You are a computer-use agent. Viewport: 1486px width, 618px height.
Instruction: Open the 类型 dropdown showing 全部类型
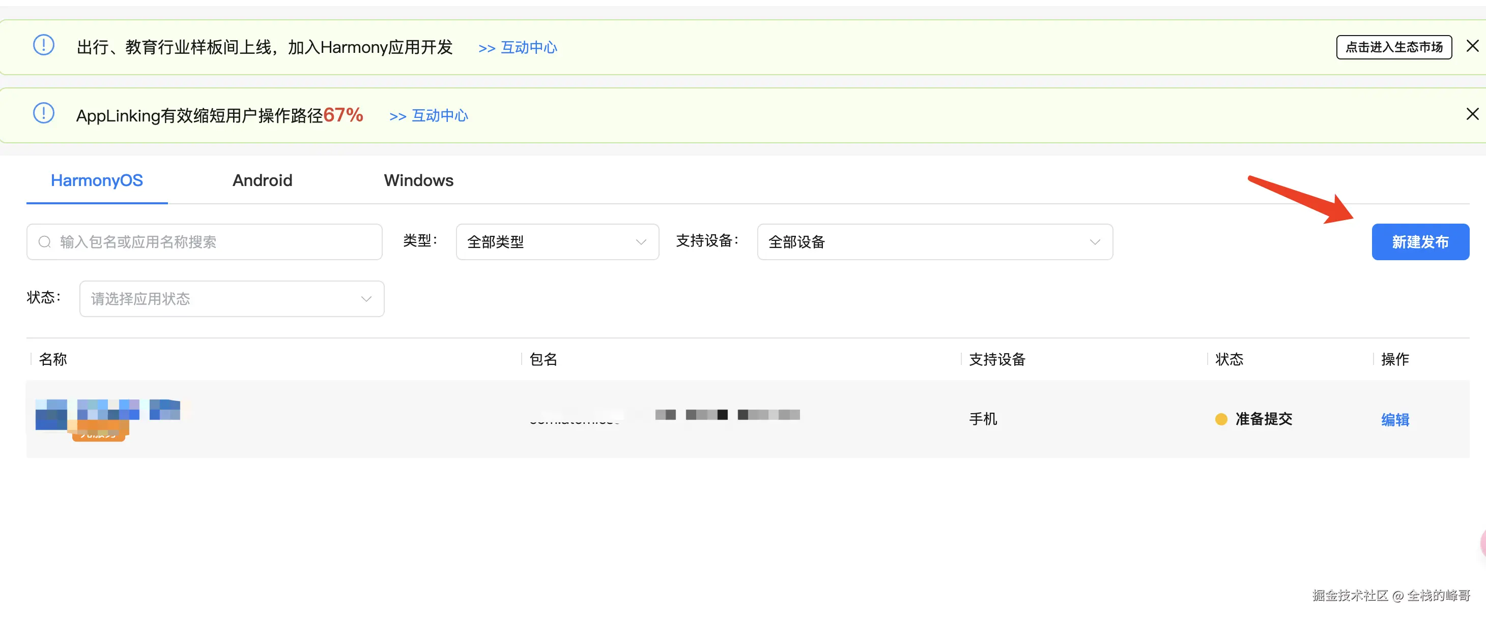[x=557, y=242]
